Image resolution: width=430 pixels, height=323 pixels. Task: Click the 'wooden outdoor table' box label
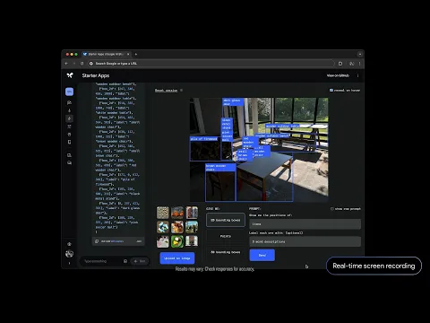(282, 126)
